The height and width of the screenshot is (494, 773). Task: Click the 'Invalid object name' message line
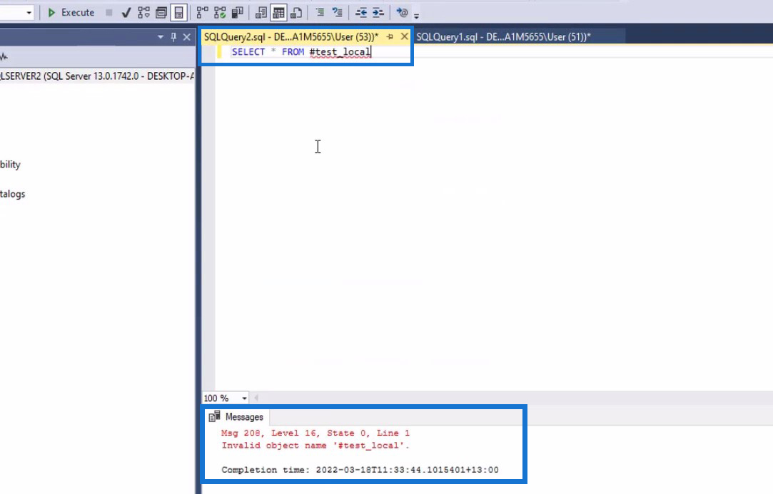pos(315,446)
